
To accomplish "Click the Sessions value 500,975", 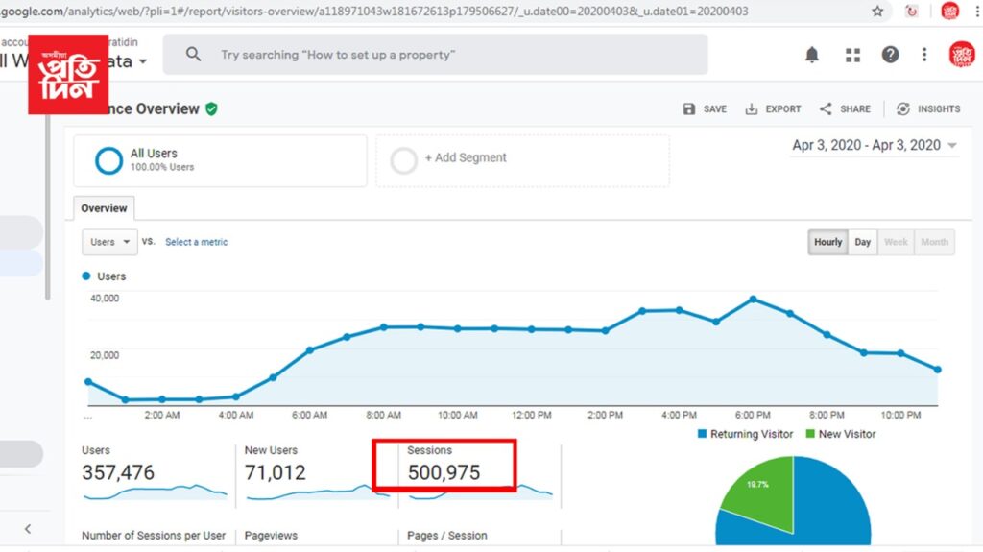I will (x=444, y=472).
